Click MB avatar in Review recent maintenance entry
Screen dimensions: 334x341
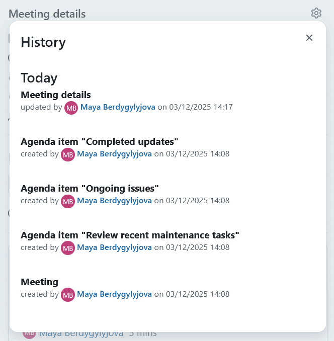(68, 248)
